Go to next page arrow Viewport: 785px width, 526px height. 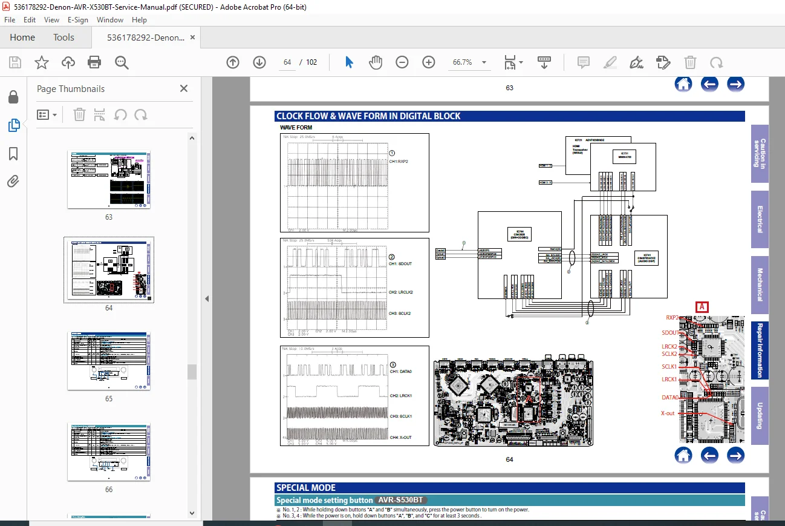pyautogui.click(x=259, y=62)
